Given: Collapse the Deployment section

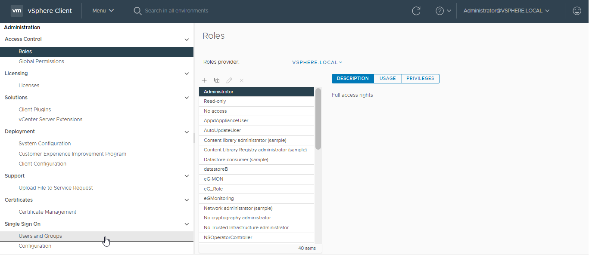Looking at the screenshot, I should (x=187, y=132).
